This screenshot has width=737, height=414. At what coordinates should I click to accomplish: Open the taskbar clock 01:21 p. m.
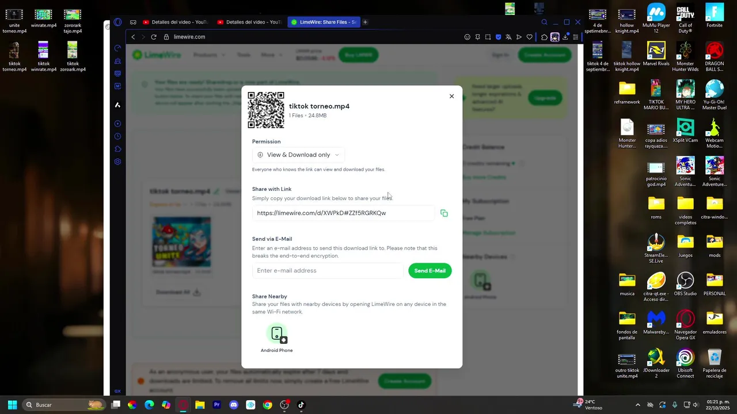(x=717, y=405)
